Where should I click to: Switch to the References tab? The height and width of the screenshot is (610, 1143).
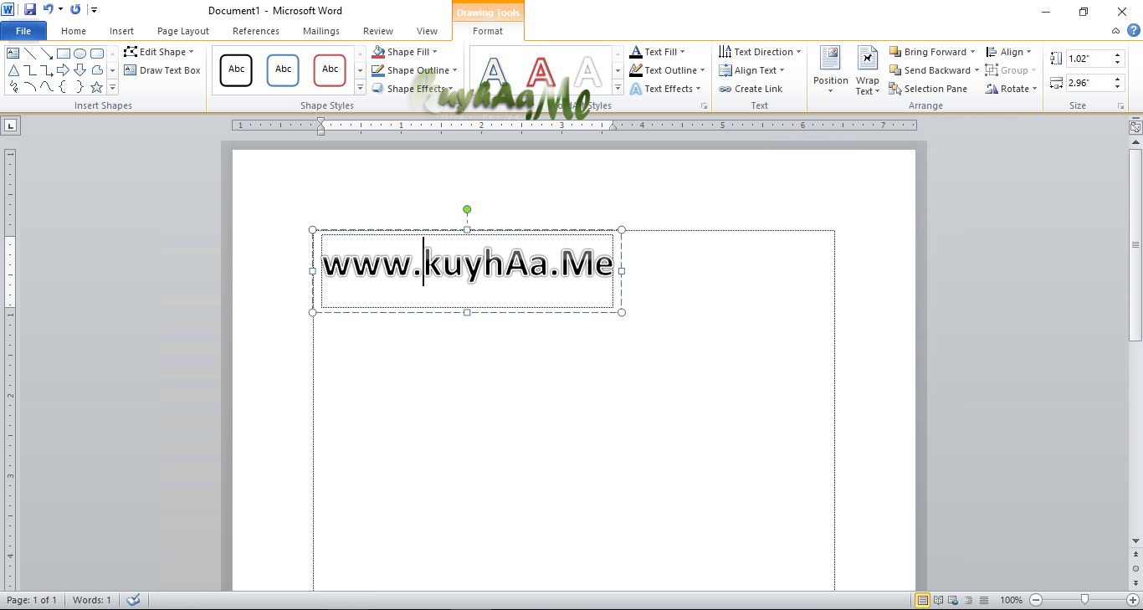pyautogui.click(x=256, y=31)
